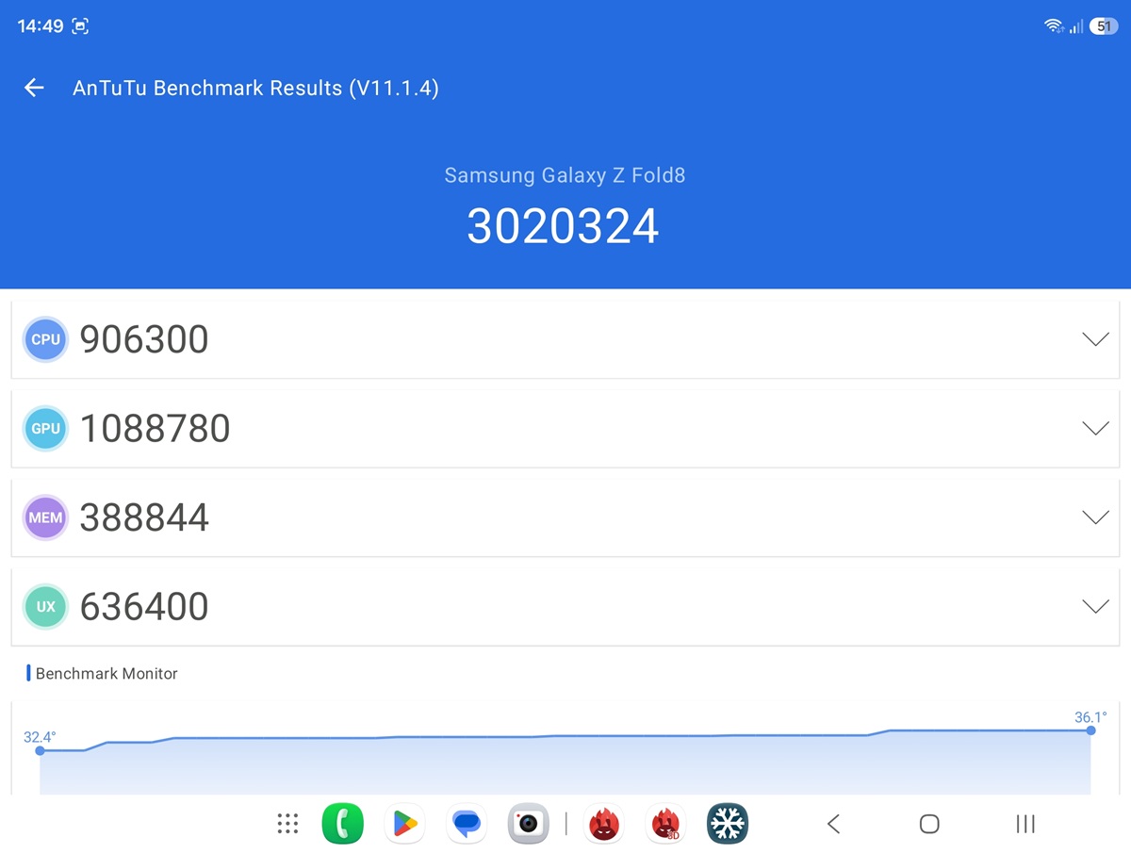
Task: Tap the screen recorder status icon
Action: pyautogui.click(x=81, y=26)
